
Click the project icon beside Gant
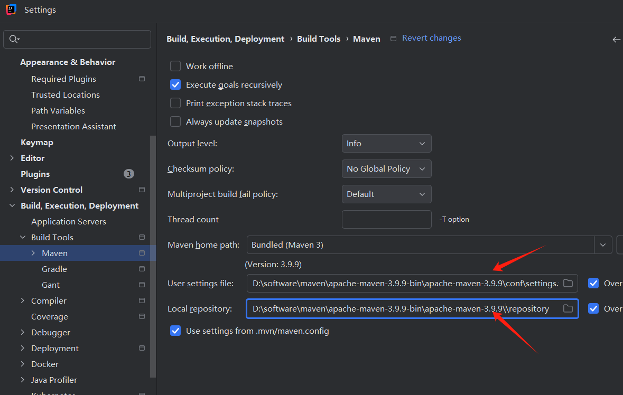click(x=142, y=285)
